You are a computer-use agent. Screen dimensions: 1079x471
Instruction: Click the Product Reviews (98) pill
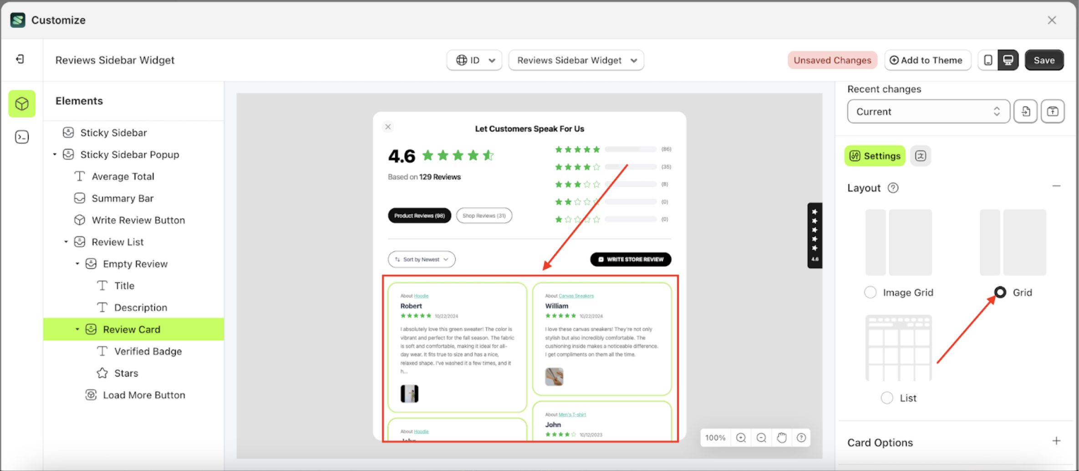click(419, 215)
